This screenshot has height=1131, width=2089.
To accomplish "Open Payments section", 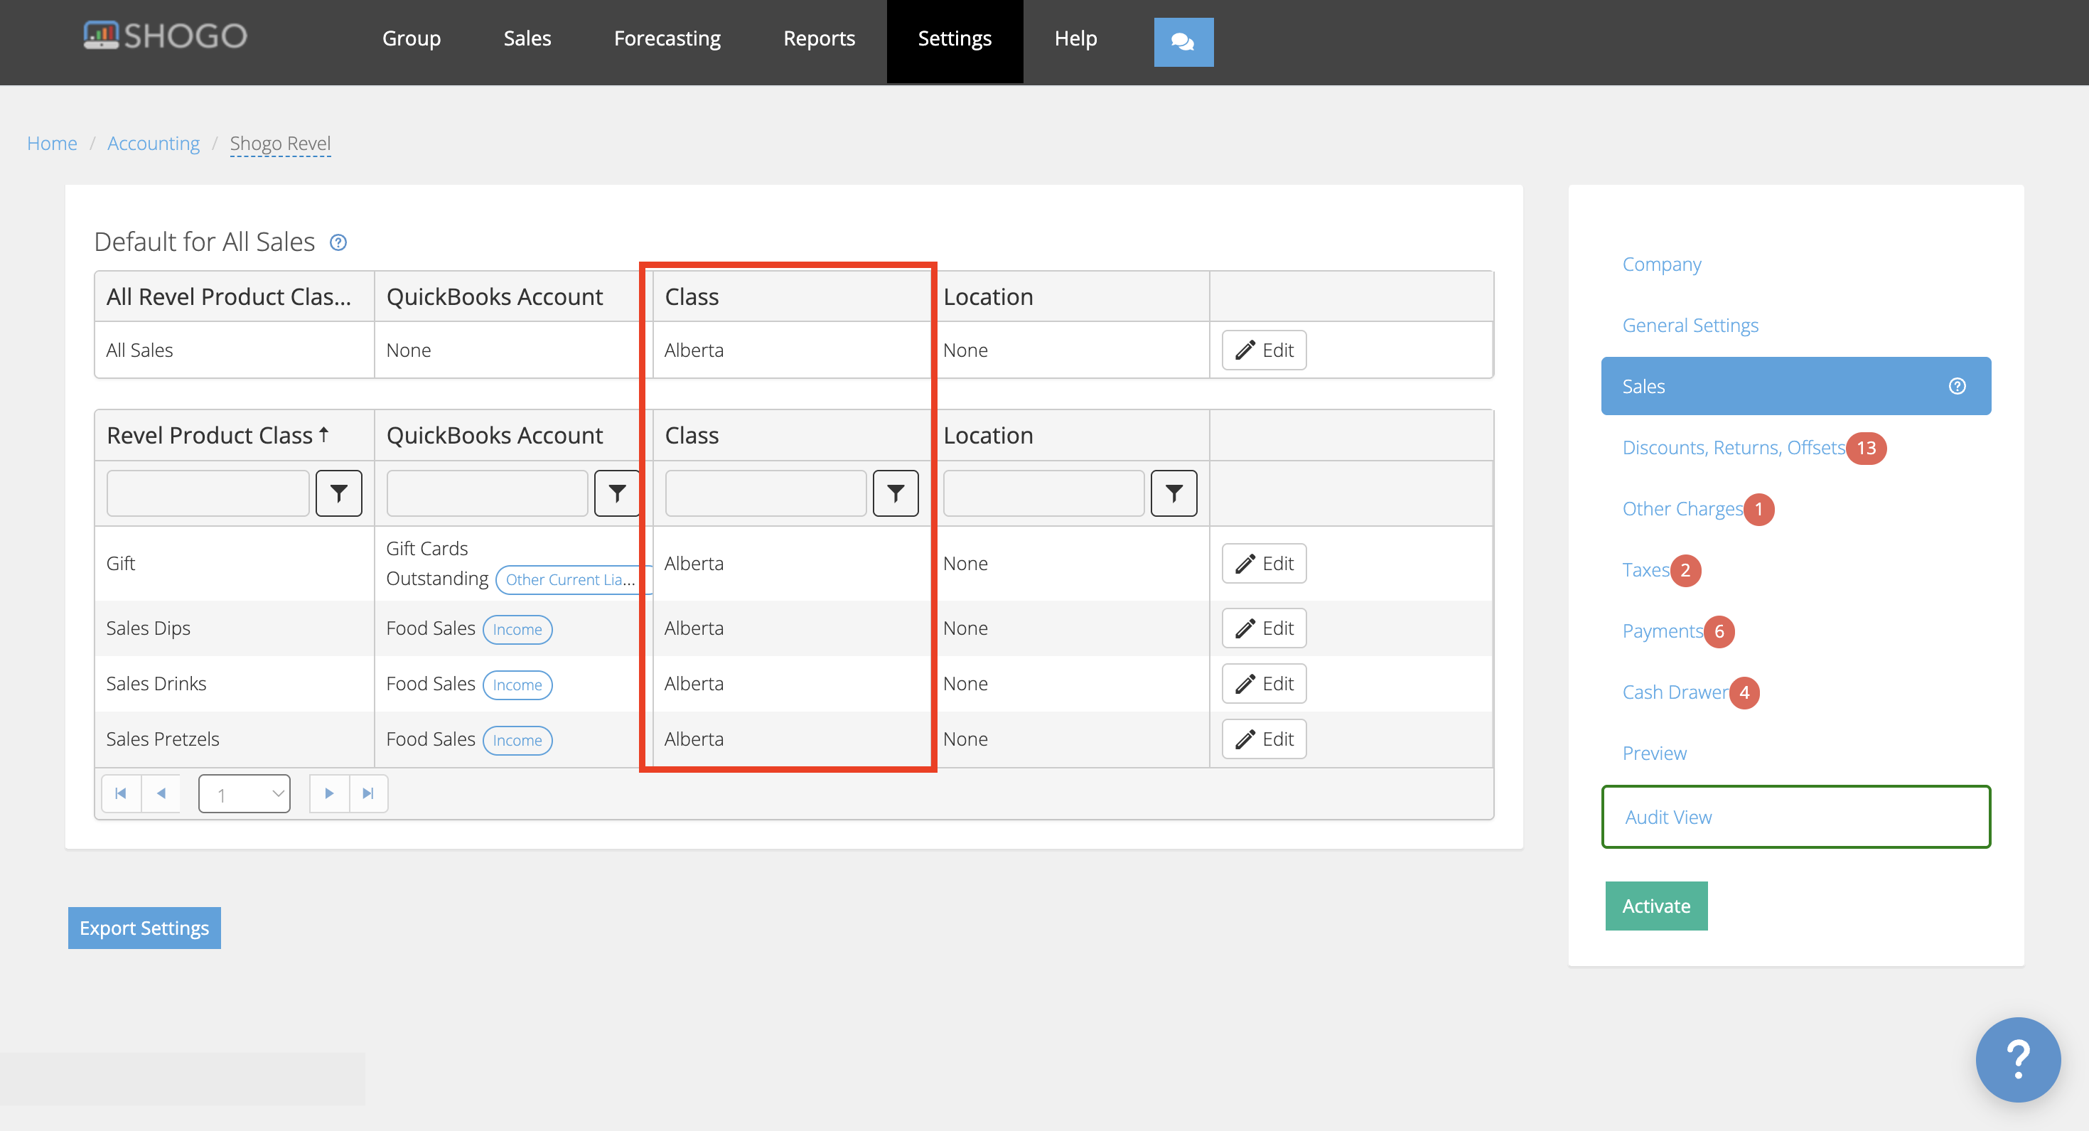I will click(1663, 631).
